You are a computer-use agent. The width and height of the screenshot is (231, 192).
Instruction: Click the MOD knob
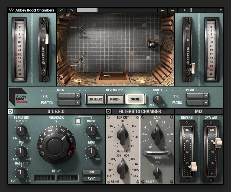(92, 152)
